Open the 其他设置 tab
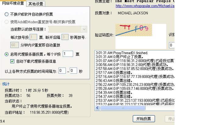Image resolution: width=208 pixels, height=125 pixels. click(36, 4)
